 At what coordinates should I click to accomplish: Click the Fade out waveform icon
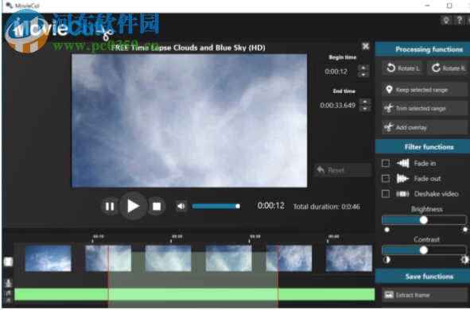(402, 179)
